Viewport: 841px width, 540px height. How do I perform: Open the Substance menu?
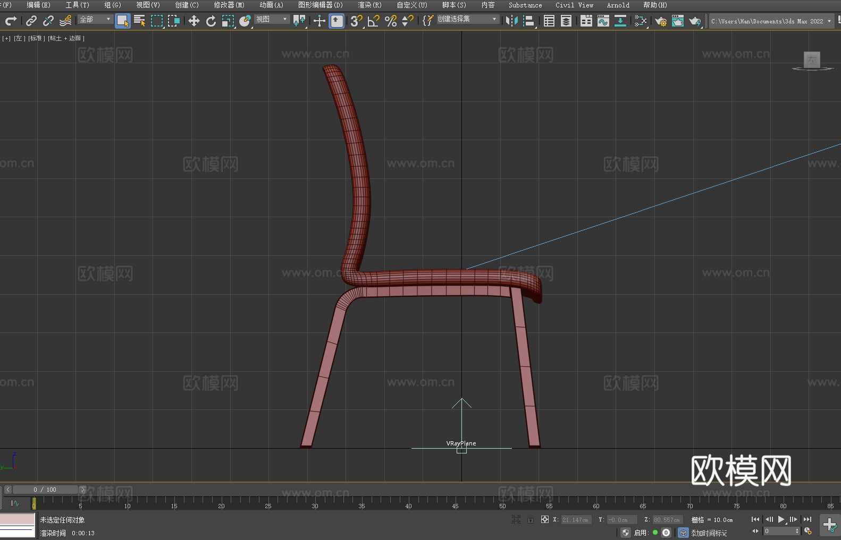point(525,5)
